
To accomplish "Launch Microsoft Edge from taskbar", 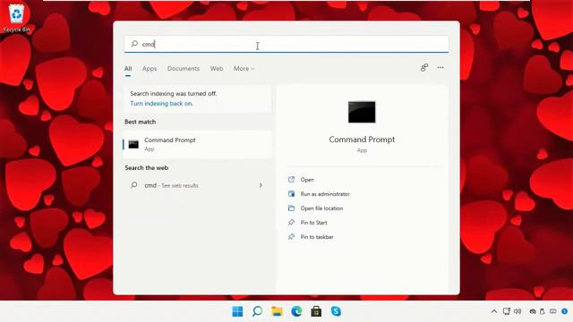I will [296, 311].
